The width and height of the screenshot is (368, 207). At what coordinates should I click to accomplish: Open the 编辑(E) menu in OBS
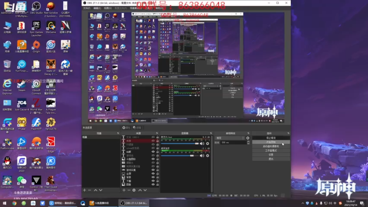pos(97,8)
